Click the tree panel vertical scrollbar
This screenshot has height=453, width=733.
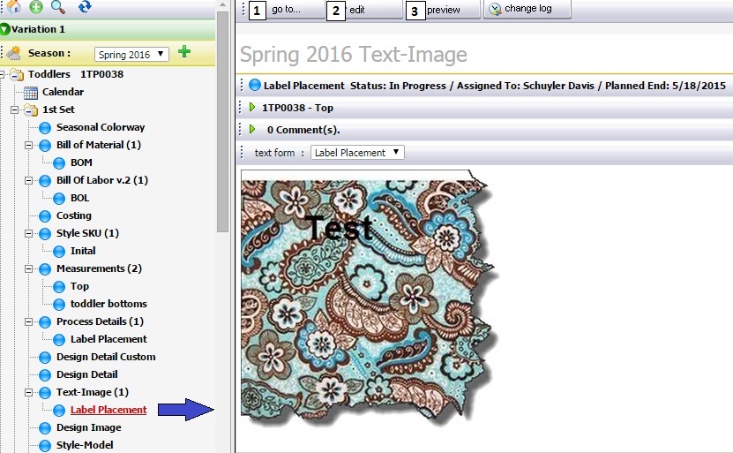(x=222, y=122)
